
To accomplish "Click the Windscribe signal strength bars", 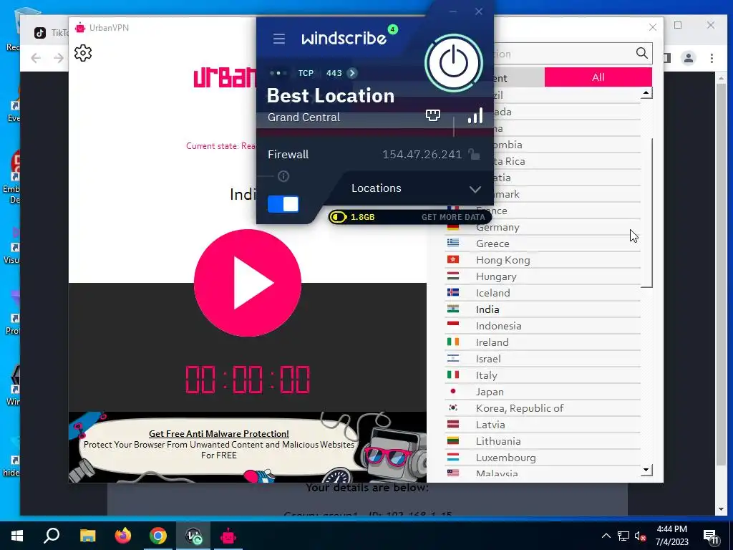I will point(475,115).
